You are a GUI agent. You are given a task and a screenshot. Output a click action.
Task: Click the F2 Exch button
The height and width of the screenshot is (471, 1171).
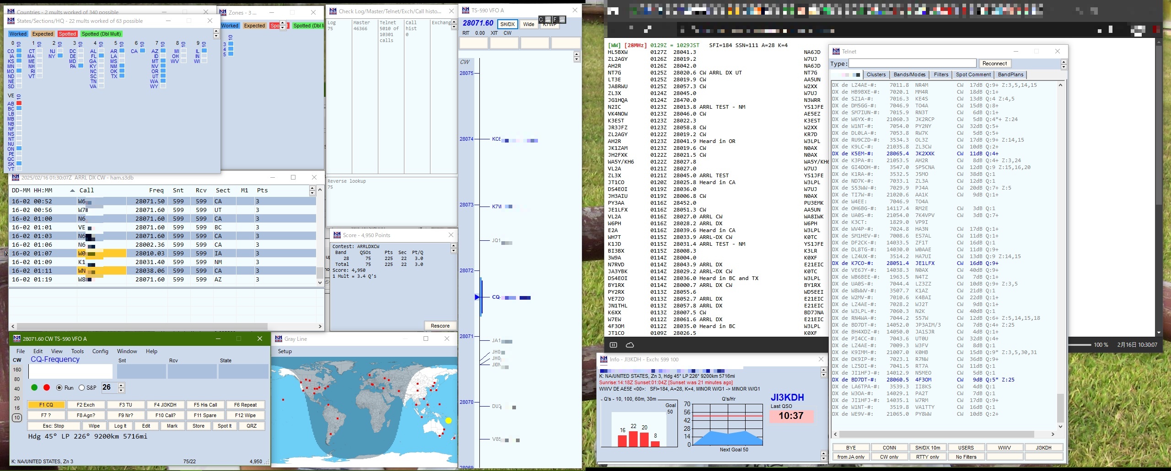point(86,405)
